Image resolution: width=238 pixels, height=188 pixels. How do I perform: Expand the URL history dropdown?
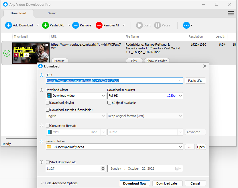coord(180,81)
